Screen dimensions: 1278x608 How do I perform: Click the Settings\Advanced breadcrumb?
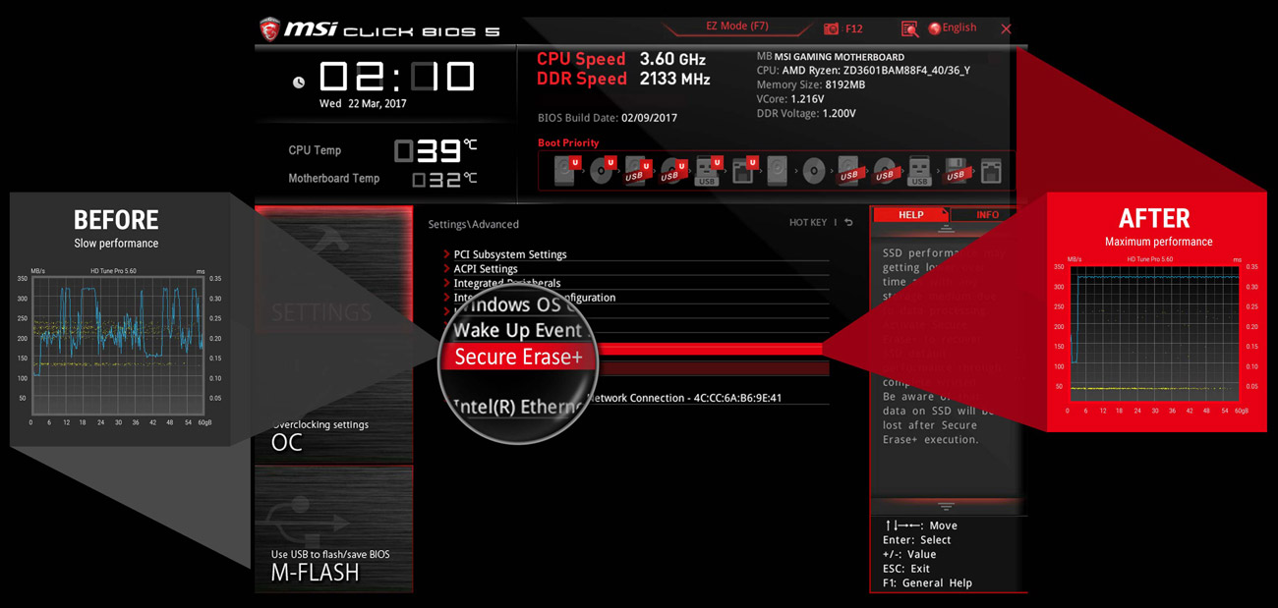(473, 224)
